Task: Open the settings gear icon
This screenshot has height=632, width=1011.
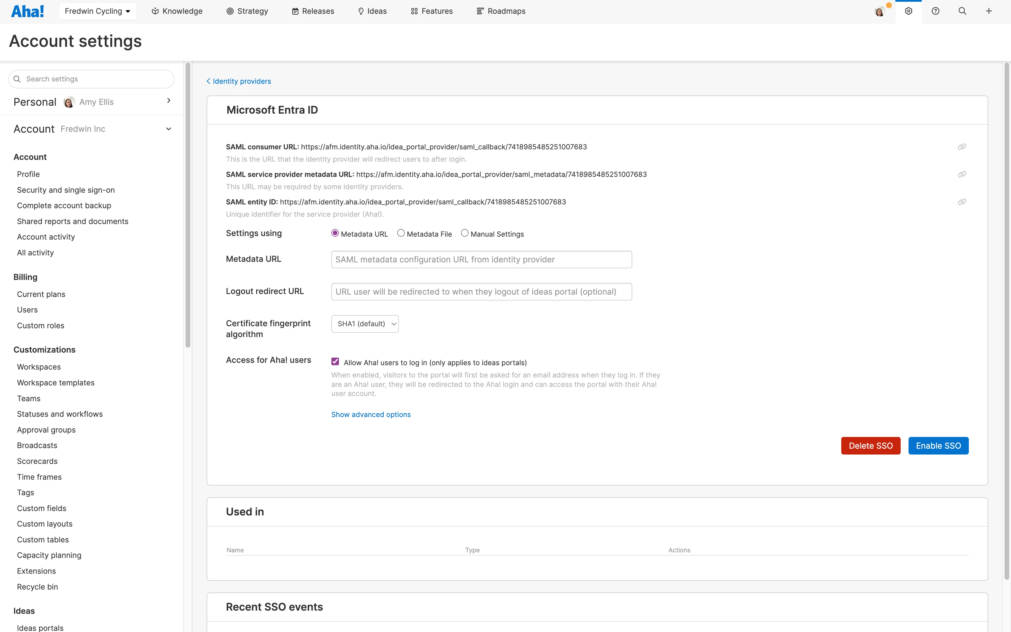Action: (908, 11)
